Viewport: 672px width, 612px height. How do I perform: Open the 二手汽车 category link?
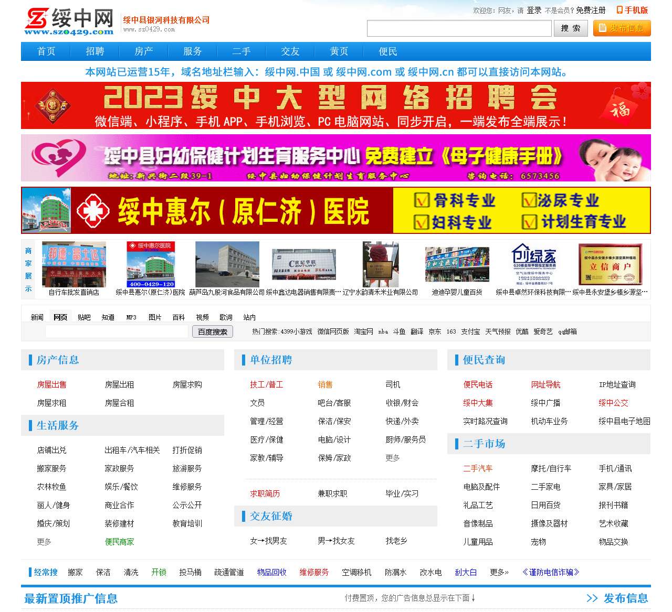[478, 468]
